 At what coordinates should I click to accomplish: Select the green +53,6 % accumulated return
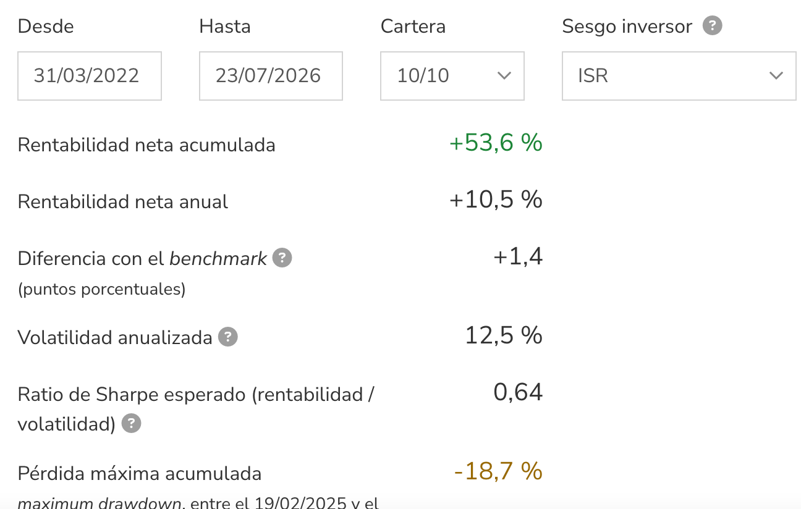pyautogui.click(x=496, y=143)
